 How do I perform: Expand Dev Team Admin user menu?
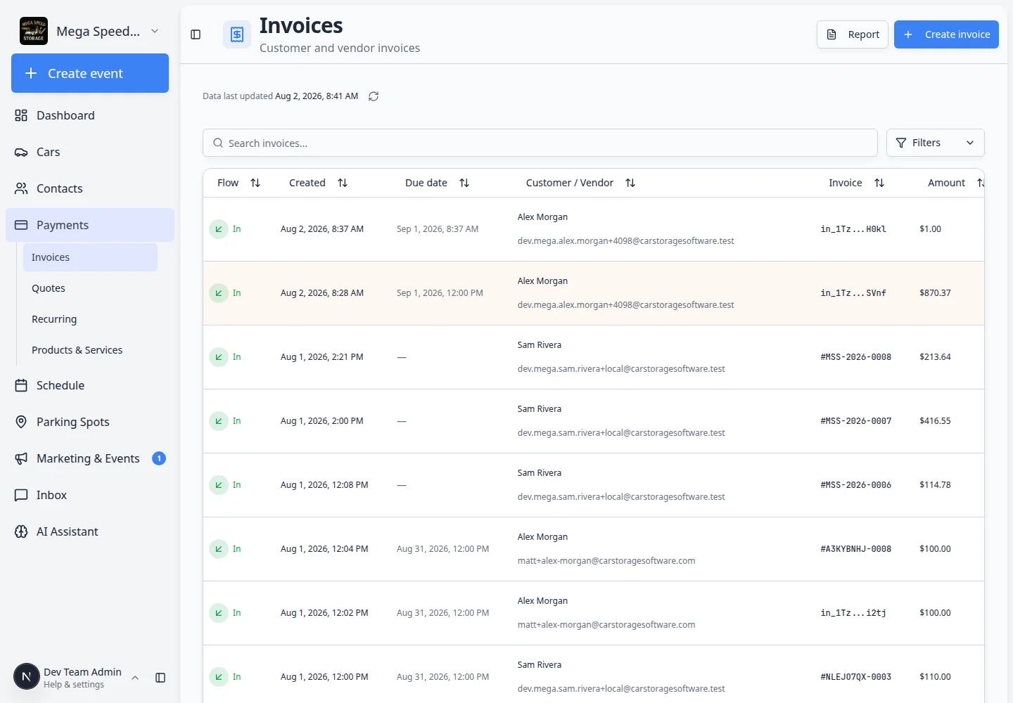tap(135, 678)
